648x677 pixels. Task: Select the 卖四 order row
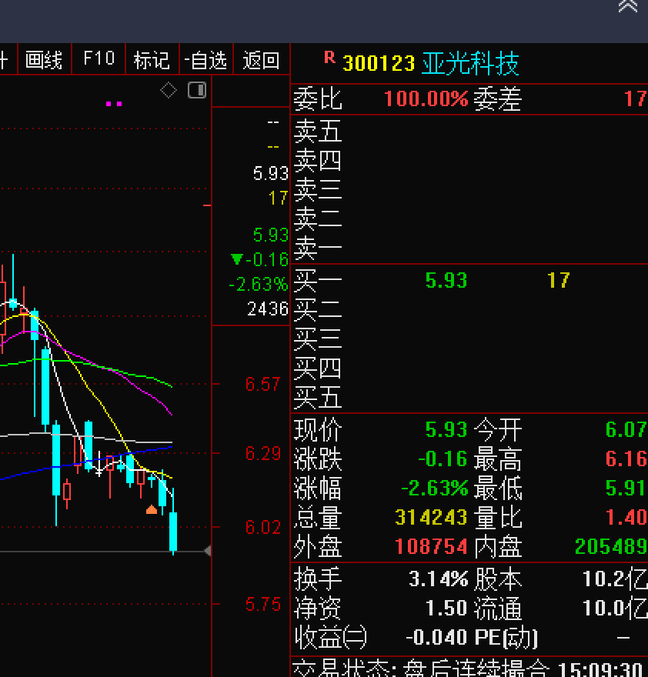point(469,160)
